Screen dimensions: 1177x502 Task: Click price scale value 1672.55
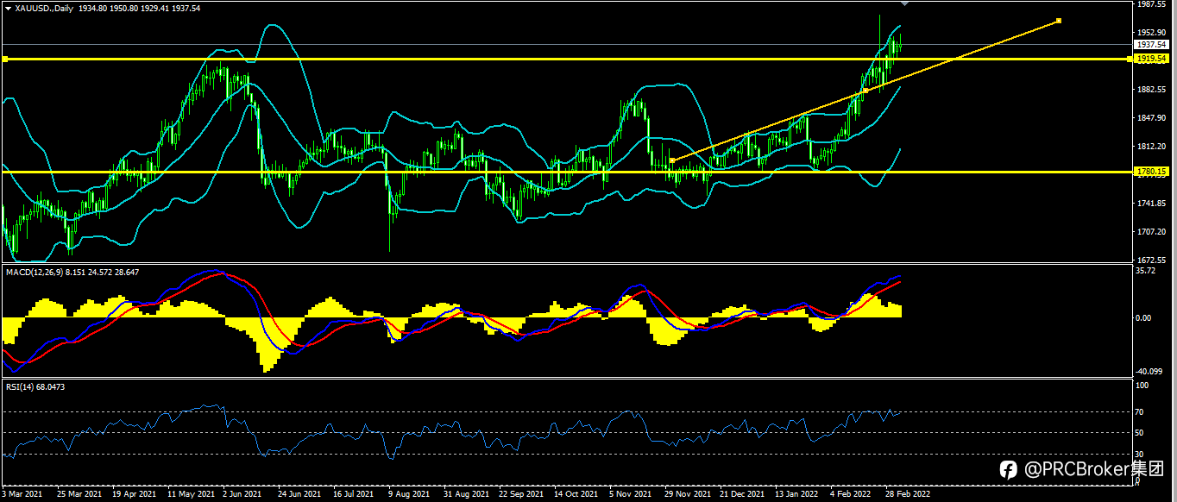tap(1152, 260)
